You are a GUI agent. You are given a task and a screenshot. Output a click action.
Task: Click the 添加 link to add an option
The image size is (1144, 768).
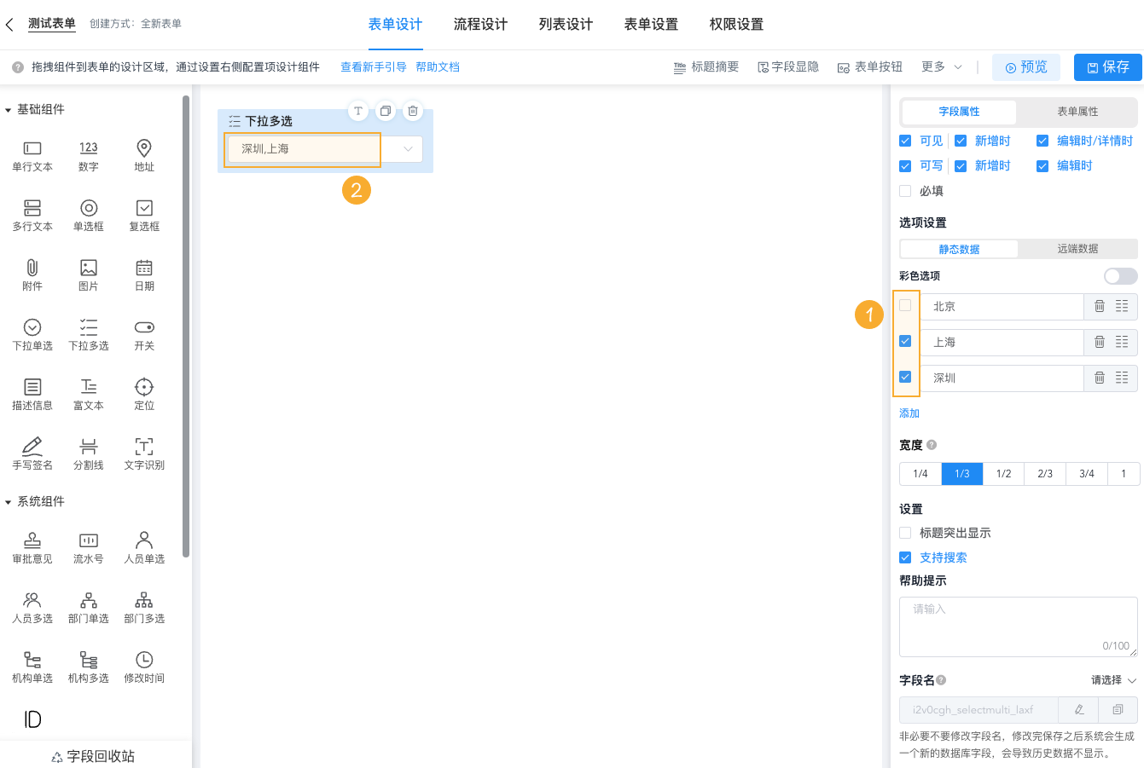(909, 413)
